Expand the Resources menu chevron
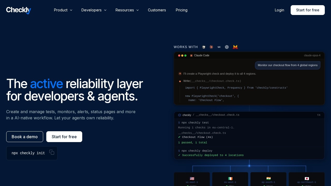 pos(138,10)
